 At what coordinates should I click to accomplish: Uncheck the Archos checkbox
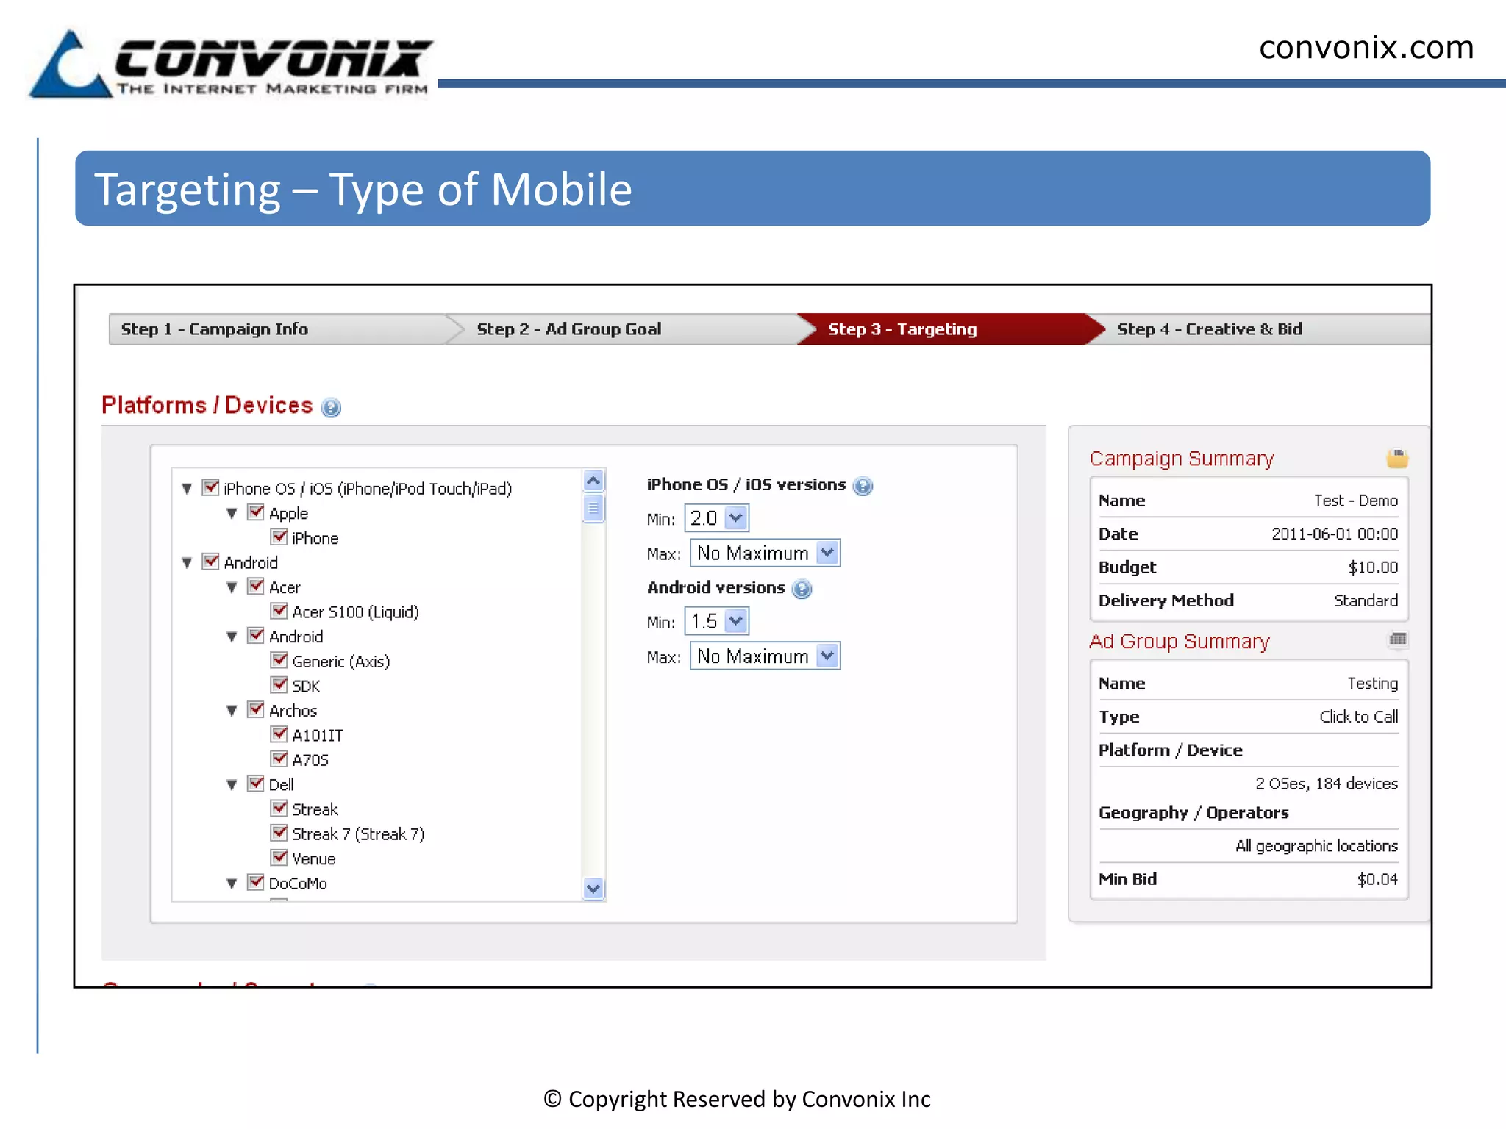click(x=256, y=709)
